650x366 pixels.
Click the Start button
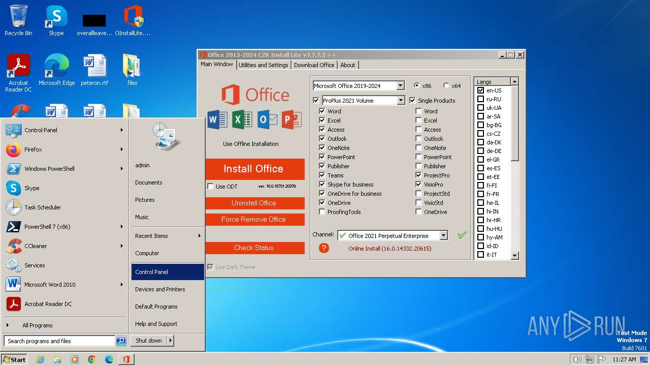14,359
